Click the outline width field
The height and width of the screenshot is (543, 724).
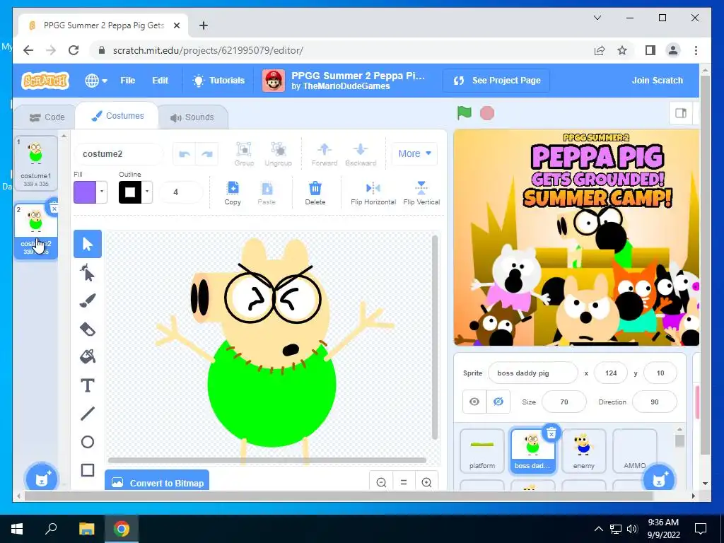[x=180, y=192]
